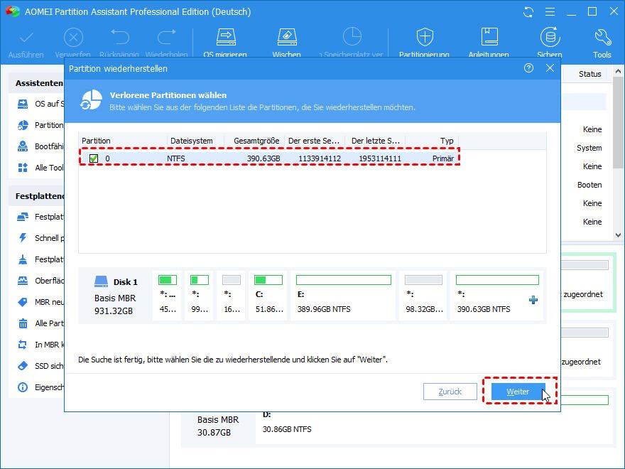Click scroll up arrow in main list

click(x=618, y=72)
